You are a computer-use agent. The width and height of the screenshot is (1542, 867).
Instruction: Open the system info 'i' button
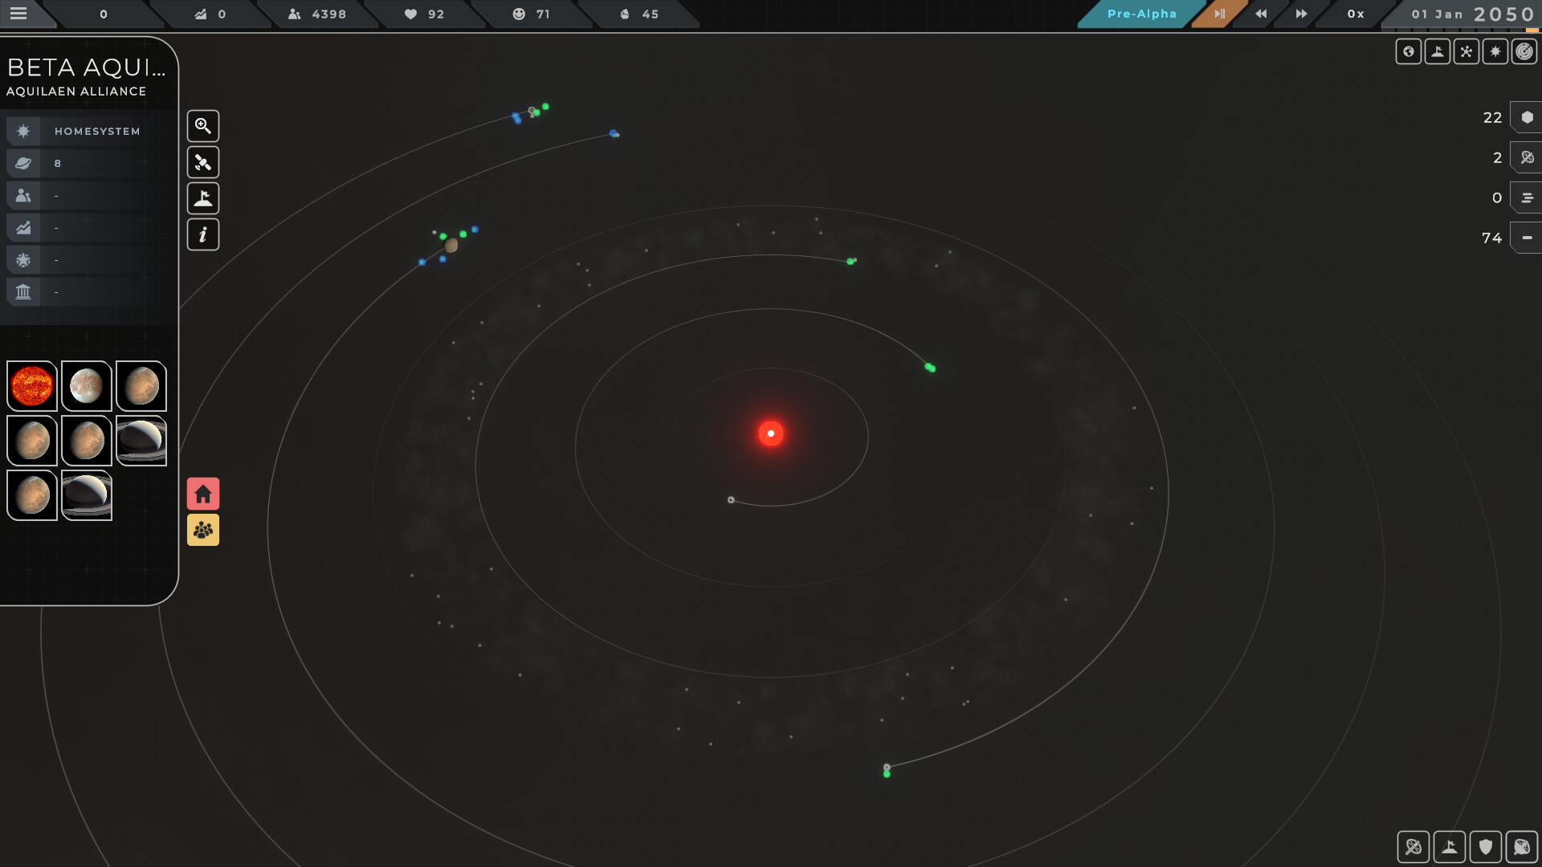coord(203,234)
